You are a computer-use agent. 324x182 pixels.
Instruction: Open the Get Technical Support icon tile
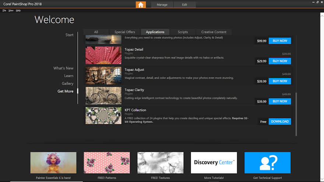(x=267, y=163)
